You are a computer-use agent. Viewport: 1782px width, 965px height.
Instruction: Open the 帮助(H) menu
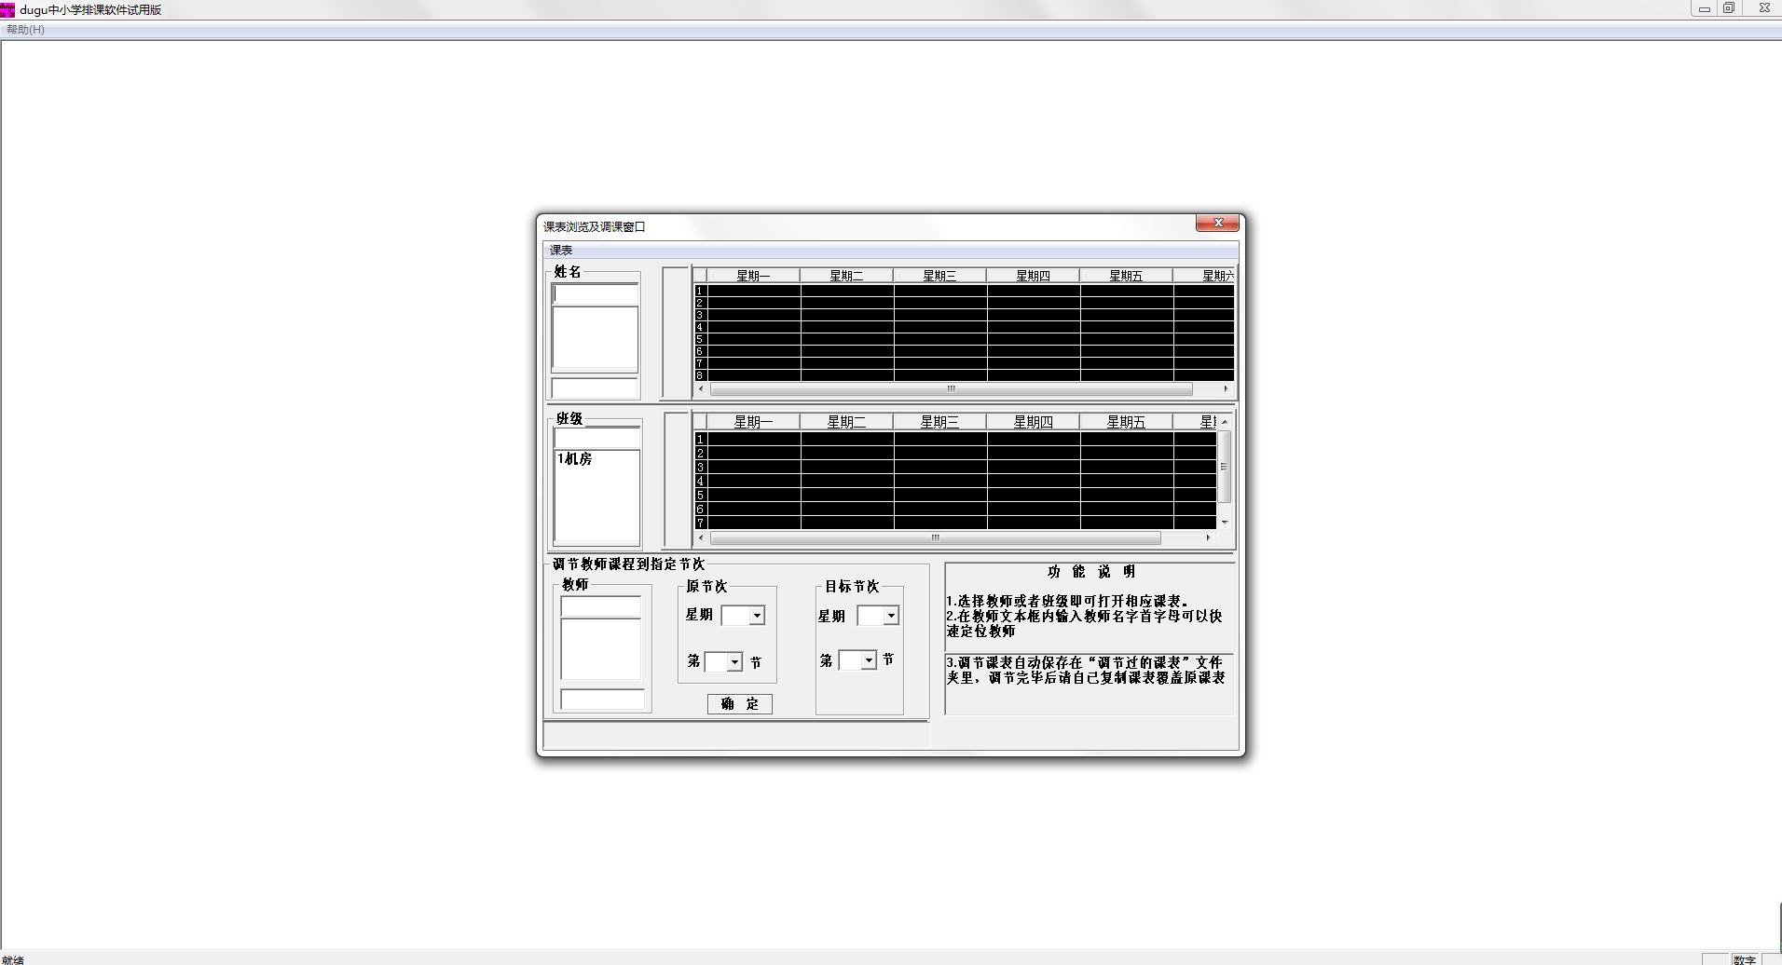tap(25, 30)
